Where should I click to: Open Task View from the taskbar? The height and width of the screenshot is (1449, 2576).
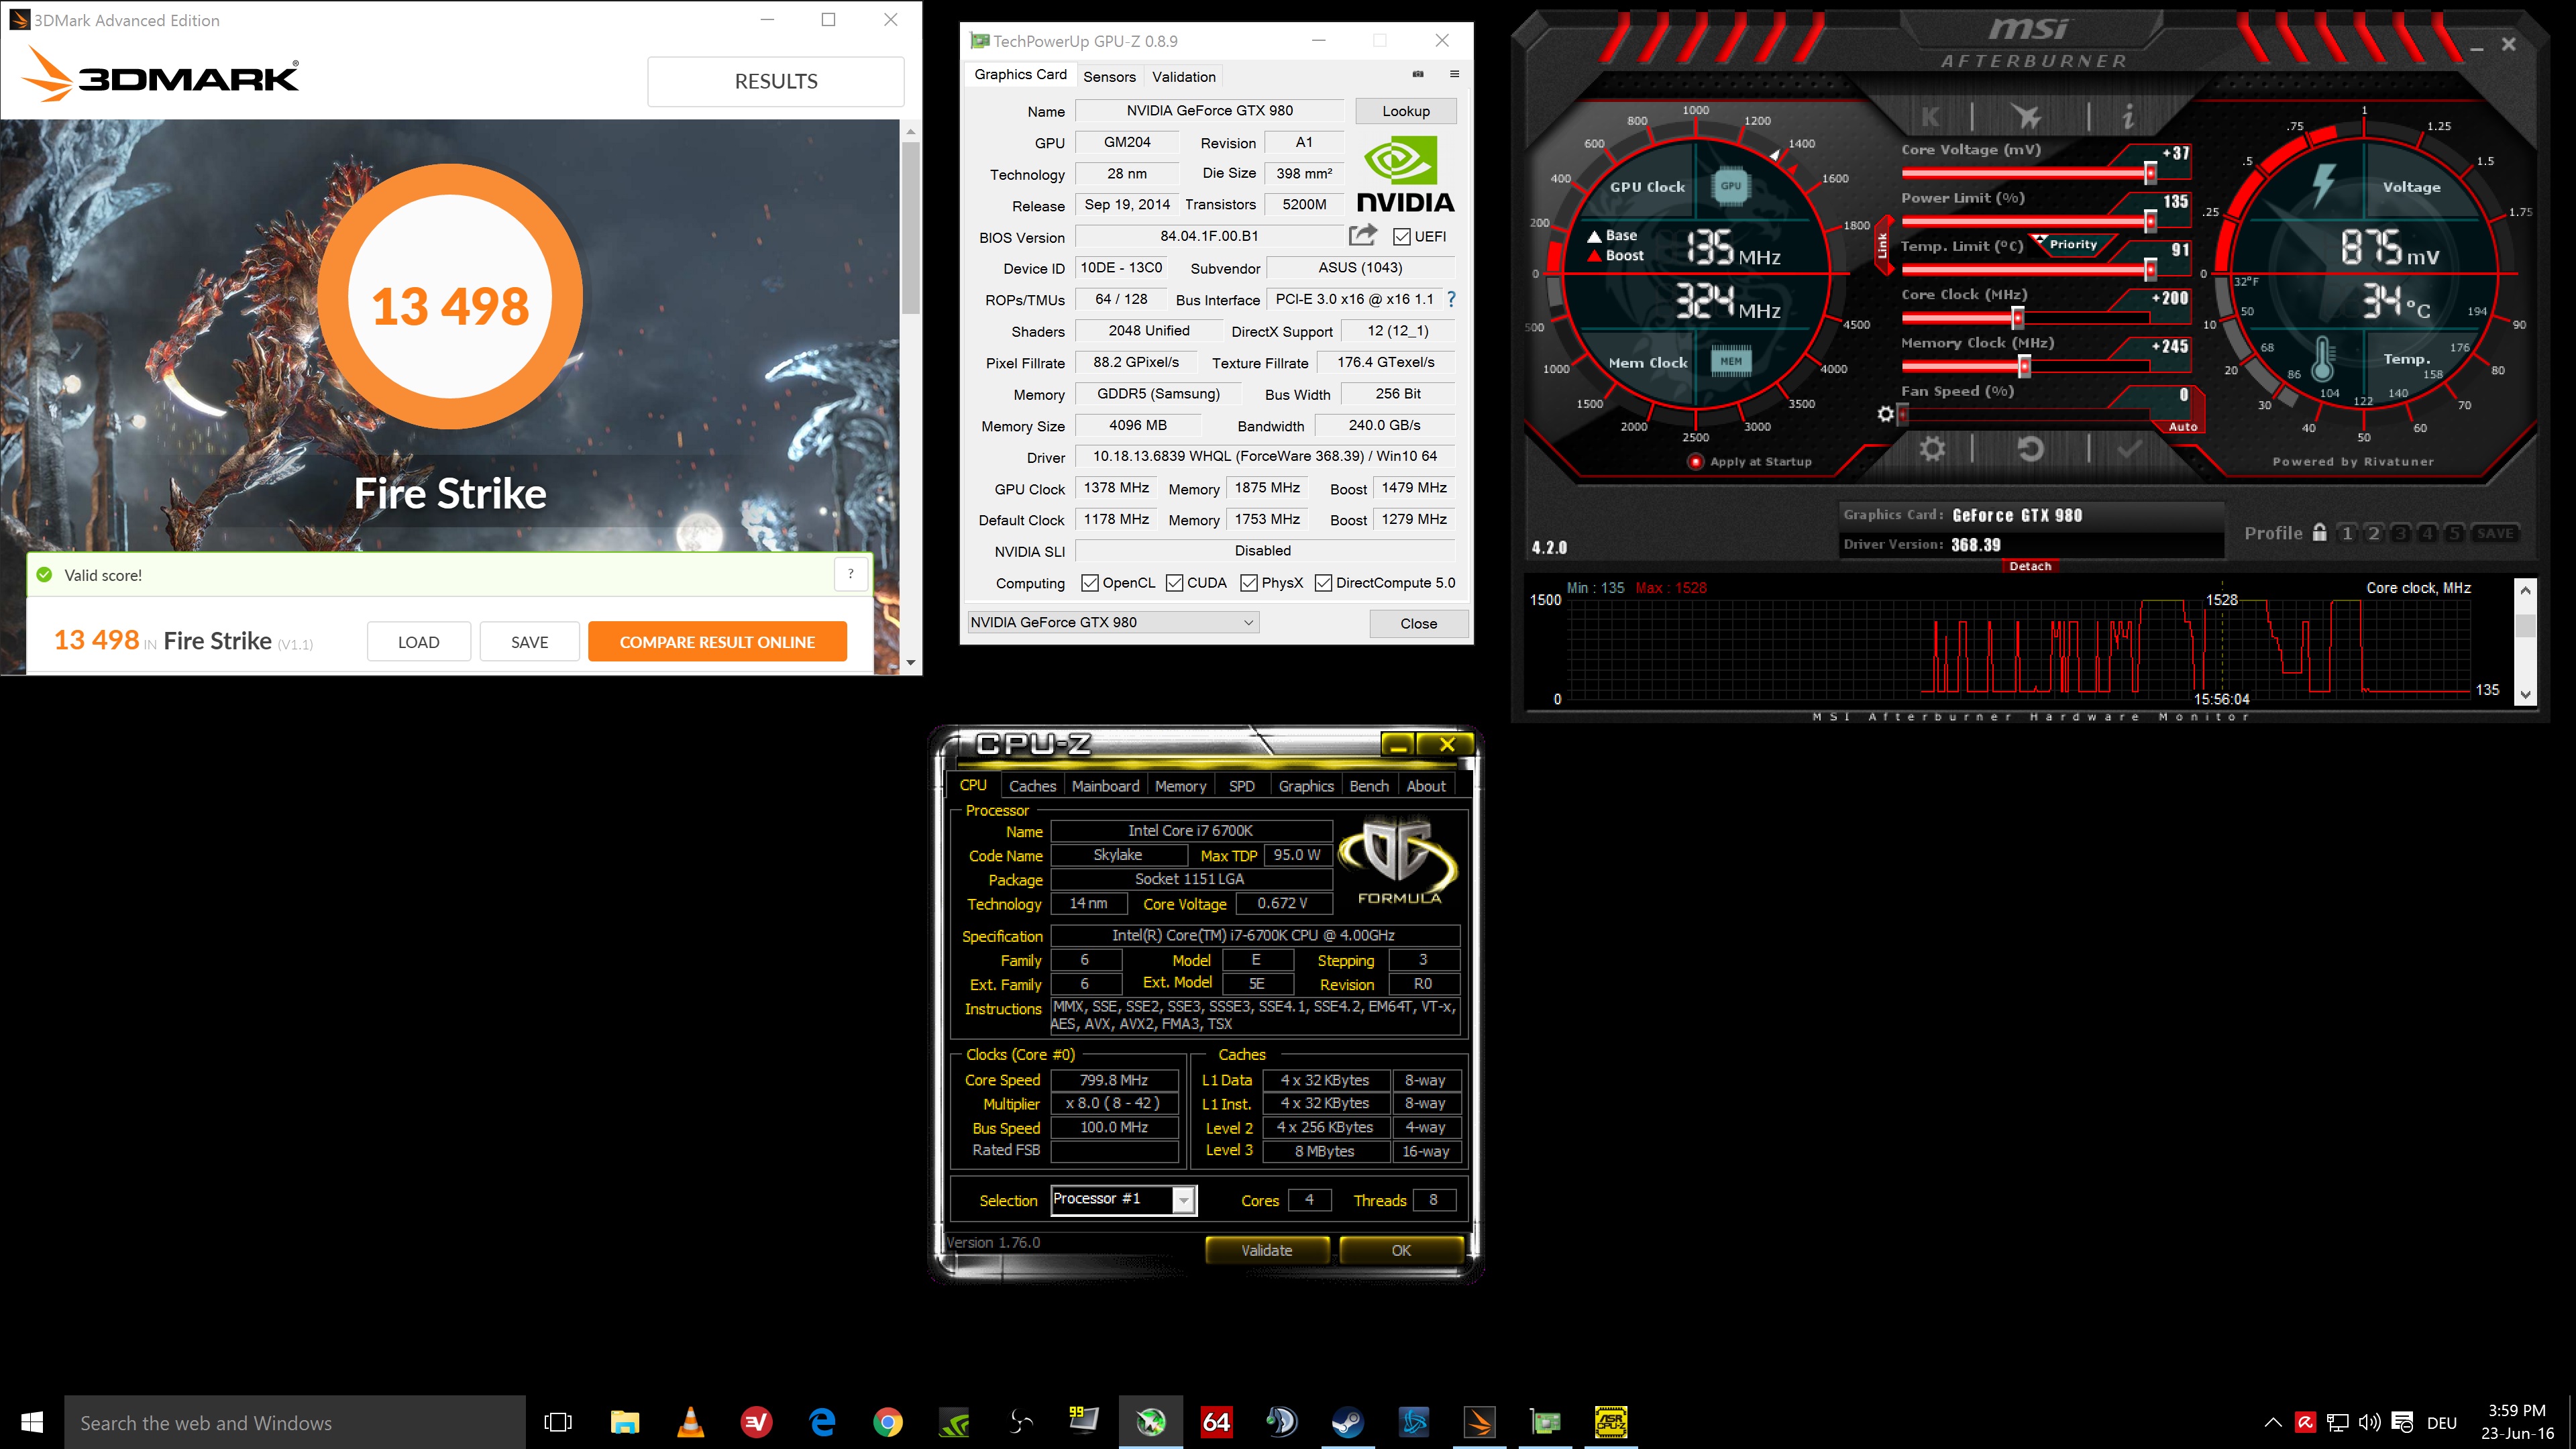[x=558, y=1422]
